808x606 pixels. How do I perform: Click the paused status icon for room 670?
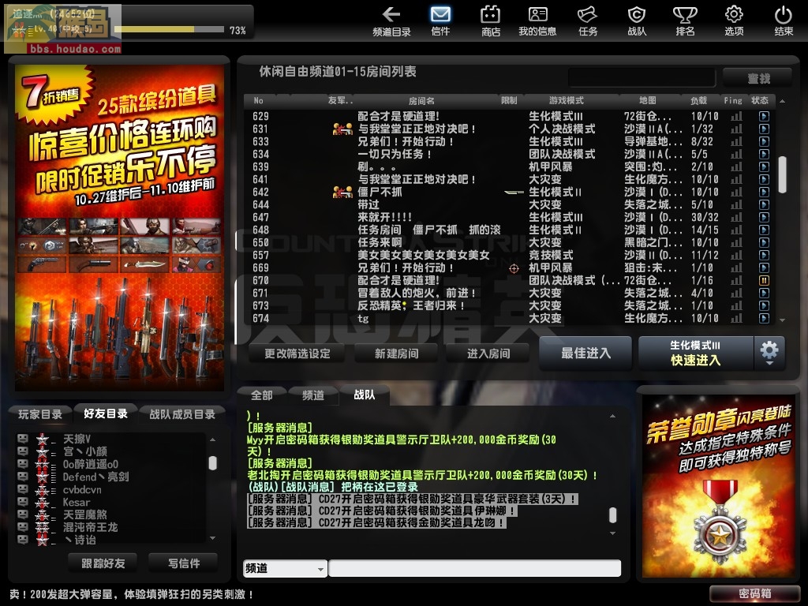(x=764, y=280)
